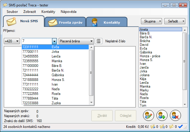Image resolution: width=190 pixels, height=132 pixels.
Task: Open the Placená brána gateway dropdown
Action: [x=76, y=41]
